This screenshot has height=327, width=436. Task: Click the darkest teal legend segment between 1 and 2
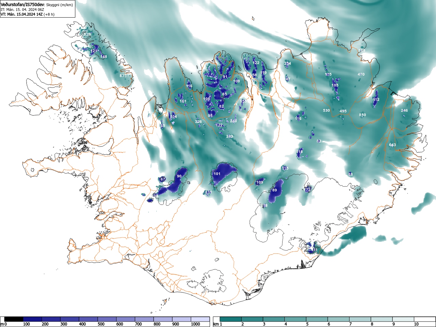pyautogui.click(x=231, y=319)
